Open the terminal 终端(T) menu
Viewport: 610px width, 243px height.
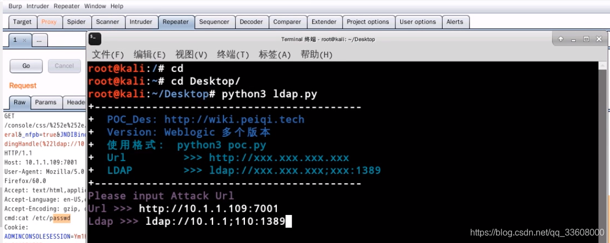click(x=233, y=54)
